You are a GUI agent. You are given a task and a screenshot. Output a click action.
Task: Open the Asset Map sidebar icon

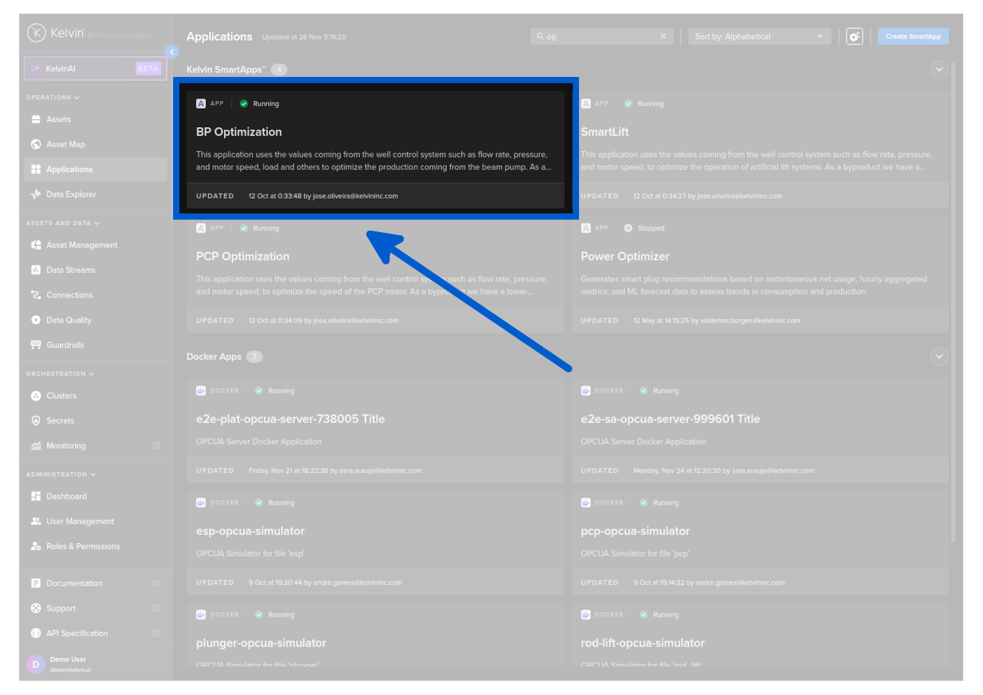tap(36, 145)
